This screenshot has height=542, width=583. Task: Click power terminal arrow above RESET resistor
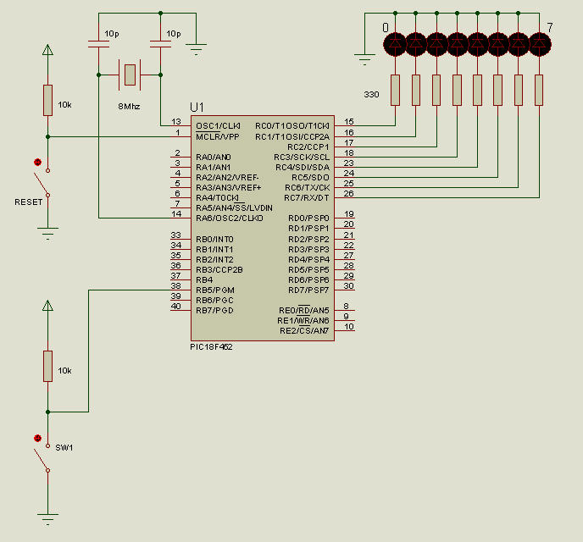point(47,50)
